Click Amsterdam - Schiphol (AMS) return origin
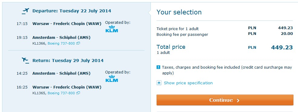This screenshot has height=112, width=298. [x=61, y=73]
